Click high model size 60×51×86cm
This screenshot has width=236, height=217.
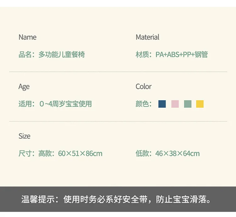click(80, 153)
